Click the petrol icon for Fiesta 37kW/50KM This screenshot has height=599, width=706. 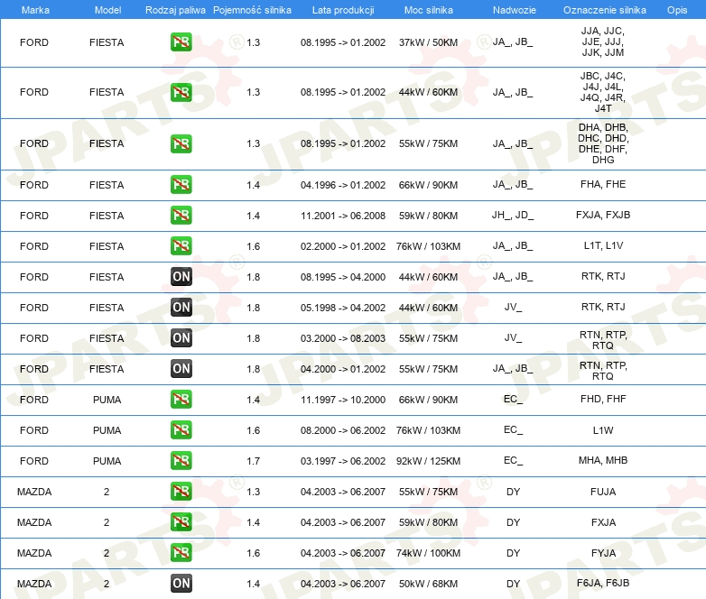[x=181, y=42]
